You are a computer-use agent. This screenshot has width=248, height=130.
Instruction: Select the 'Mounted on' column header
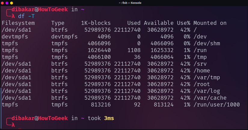click(210, 23)
